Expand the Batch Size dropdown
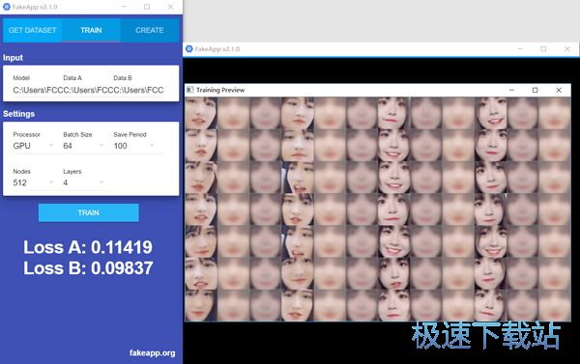Screen dimensions: 580x364 pyautogui.click(x=83, y=146)
